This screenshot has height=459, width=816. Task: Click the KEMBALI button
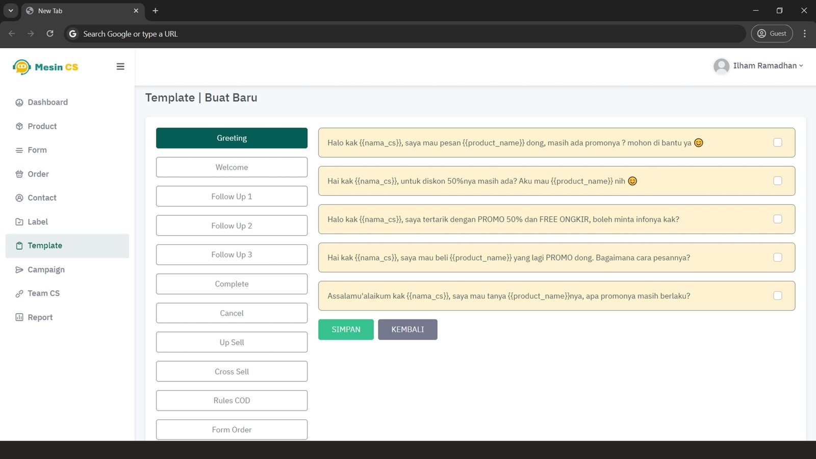pyautogui.click(x=407, y=329)
